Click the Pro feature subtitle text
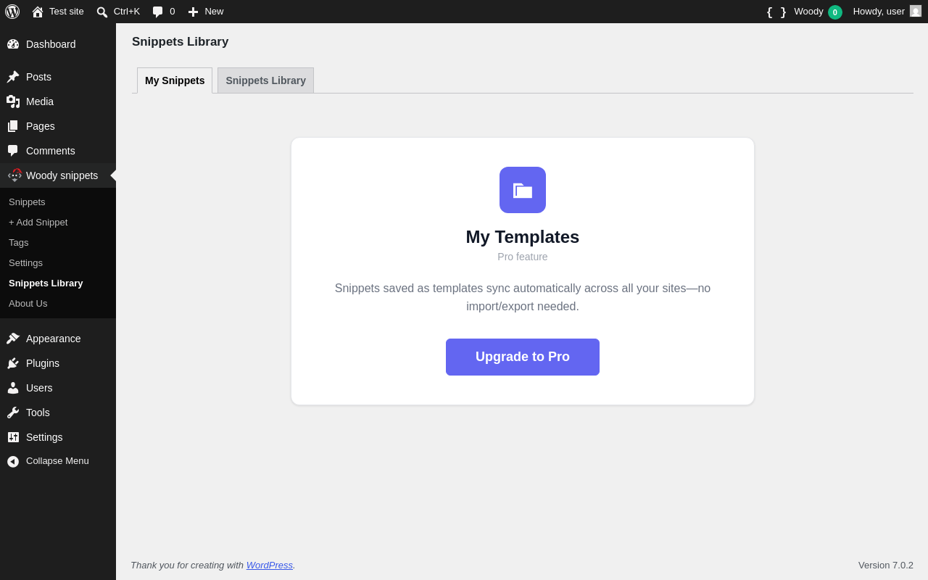Viewport: 928px width, 580px height. tap(523, 257)
